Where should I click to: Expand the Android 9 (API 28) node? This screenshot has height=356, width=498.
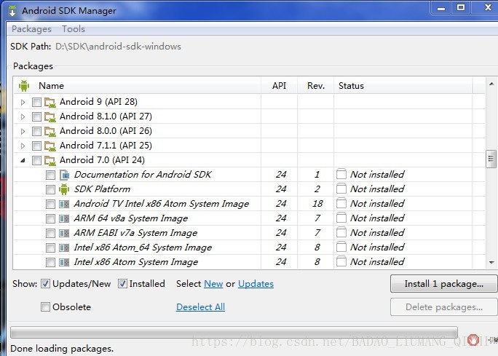(x=23, y=102)
